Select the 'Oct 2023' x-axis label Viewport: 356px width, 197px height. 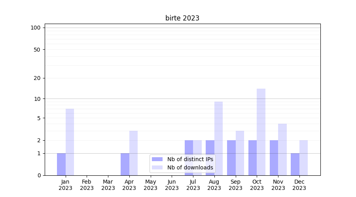pyautogui.click(x=257, y=185)
